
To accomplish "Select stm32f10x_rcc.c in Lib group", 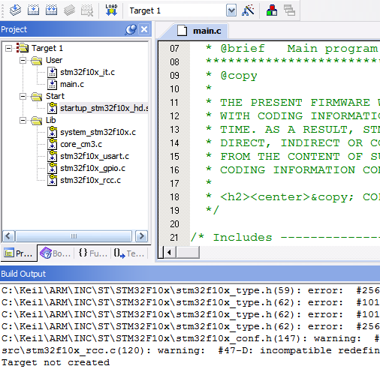I will [x=90, y=180].
